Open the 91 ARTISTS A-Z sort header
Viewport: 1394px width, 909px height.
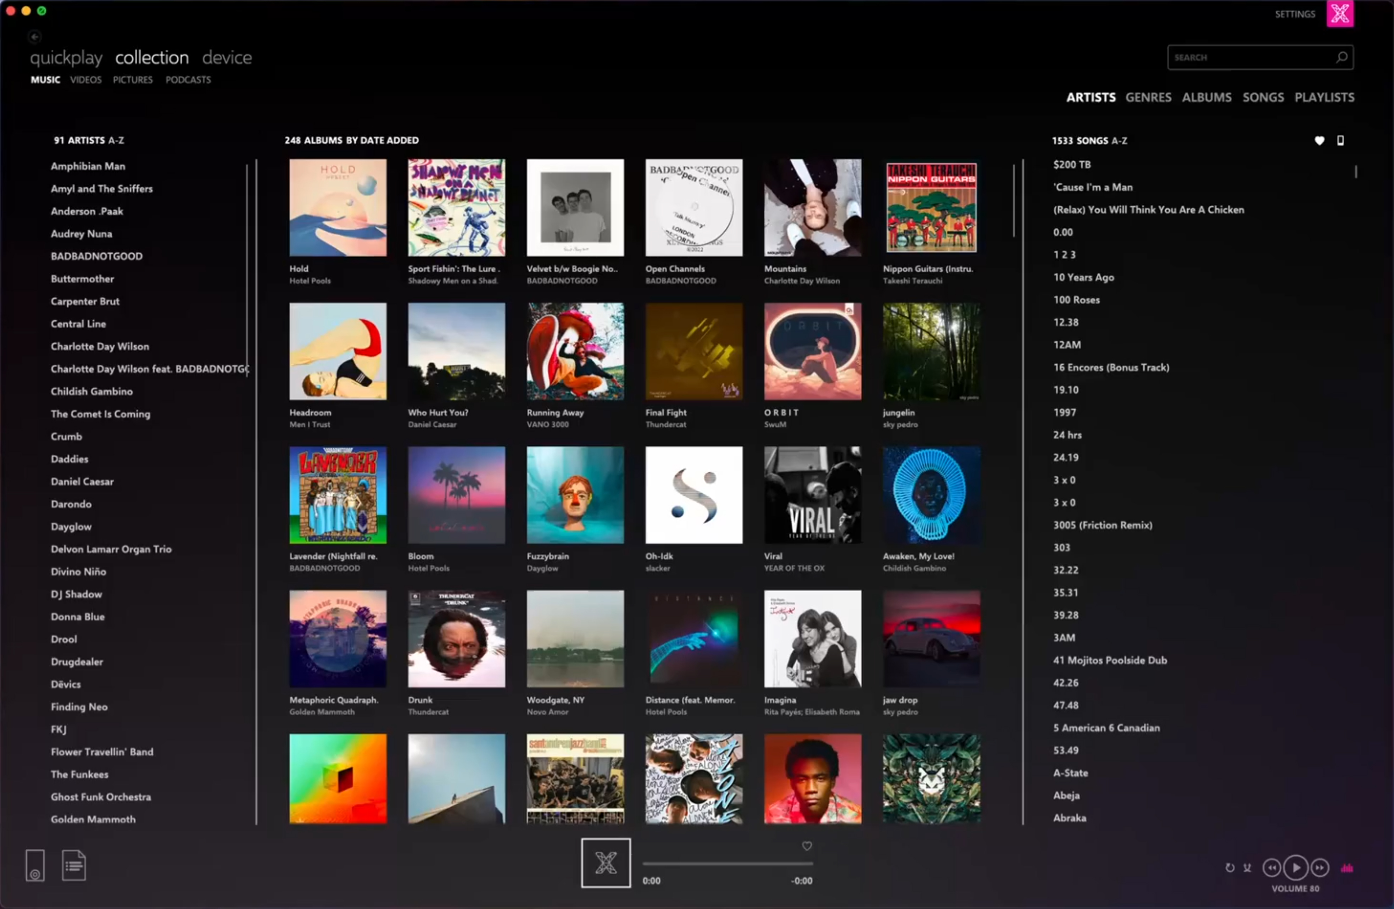[89, 141]
